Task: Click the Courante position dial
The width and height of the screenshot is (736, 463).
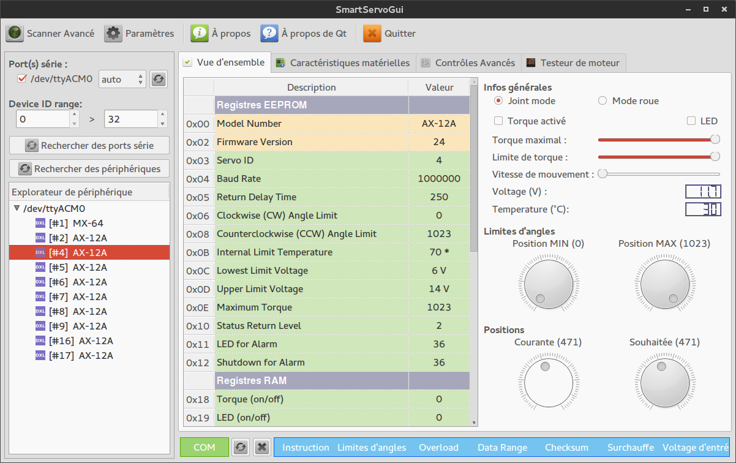Action: 548,382
